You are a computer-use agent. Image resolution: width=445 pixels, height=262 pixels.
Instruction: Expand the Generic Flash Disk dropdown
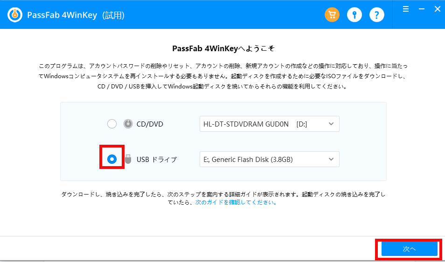click(269, 159)
